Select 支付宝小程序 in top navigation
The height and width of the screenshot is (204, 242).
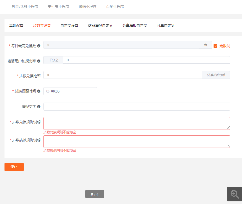tap(58, 7)
